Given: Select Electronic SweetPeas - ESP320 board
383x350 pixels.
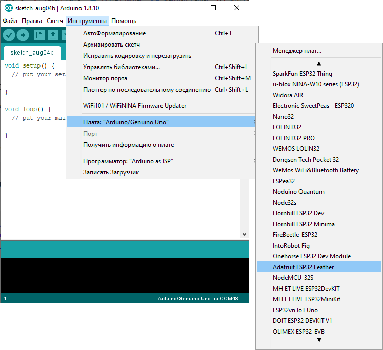Looking at the screenshot, I should (319, 106).
